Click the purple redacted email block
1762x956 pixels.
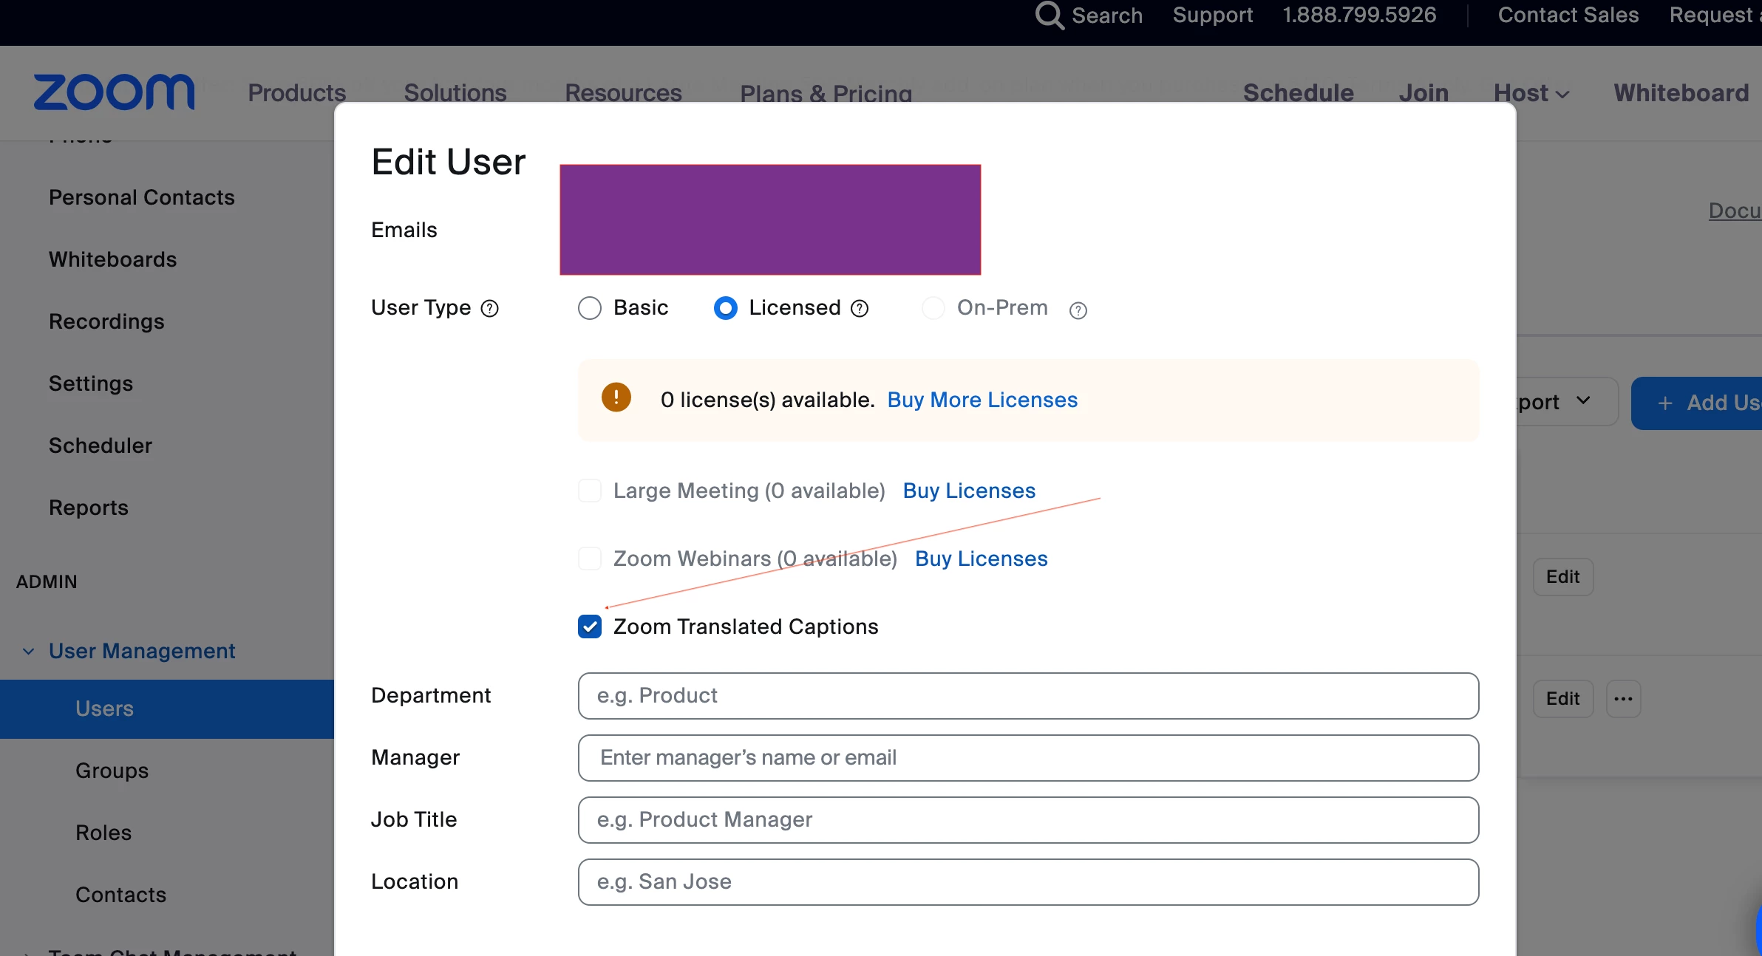(x=770, y=219)
